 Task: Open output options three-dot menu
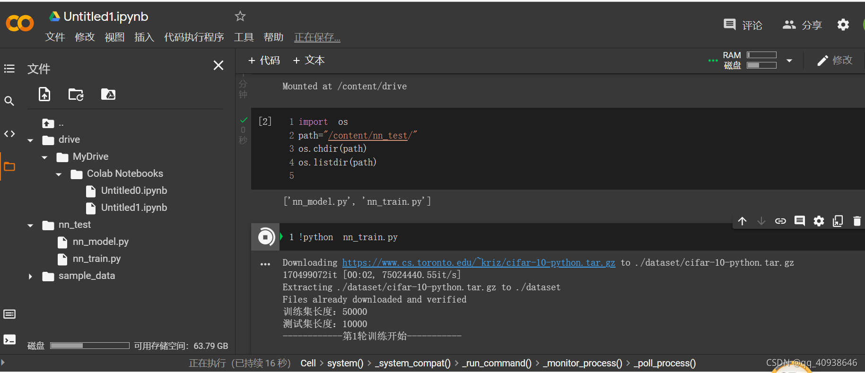click(x=265, y=264)
